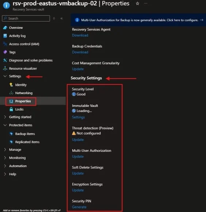Click the Identity key icon

coord(11,85)
